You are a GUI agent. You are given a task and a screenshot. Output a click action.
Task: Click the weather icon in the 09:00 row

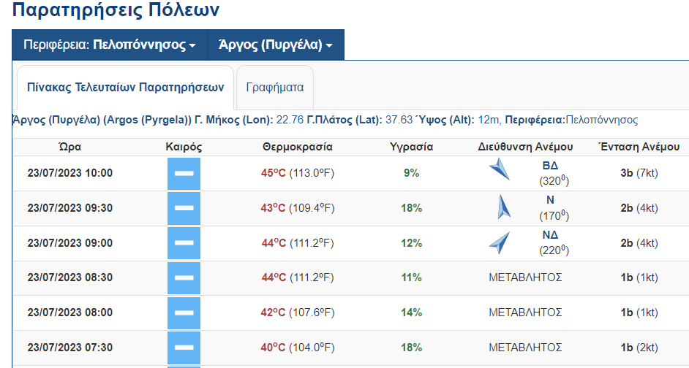184,243
